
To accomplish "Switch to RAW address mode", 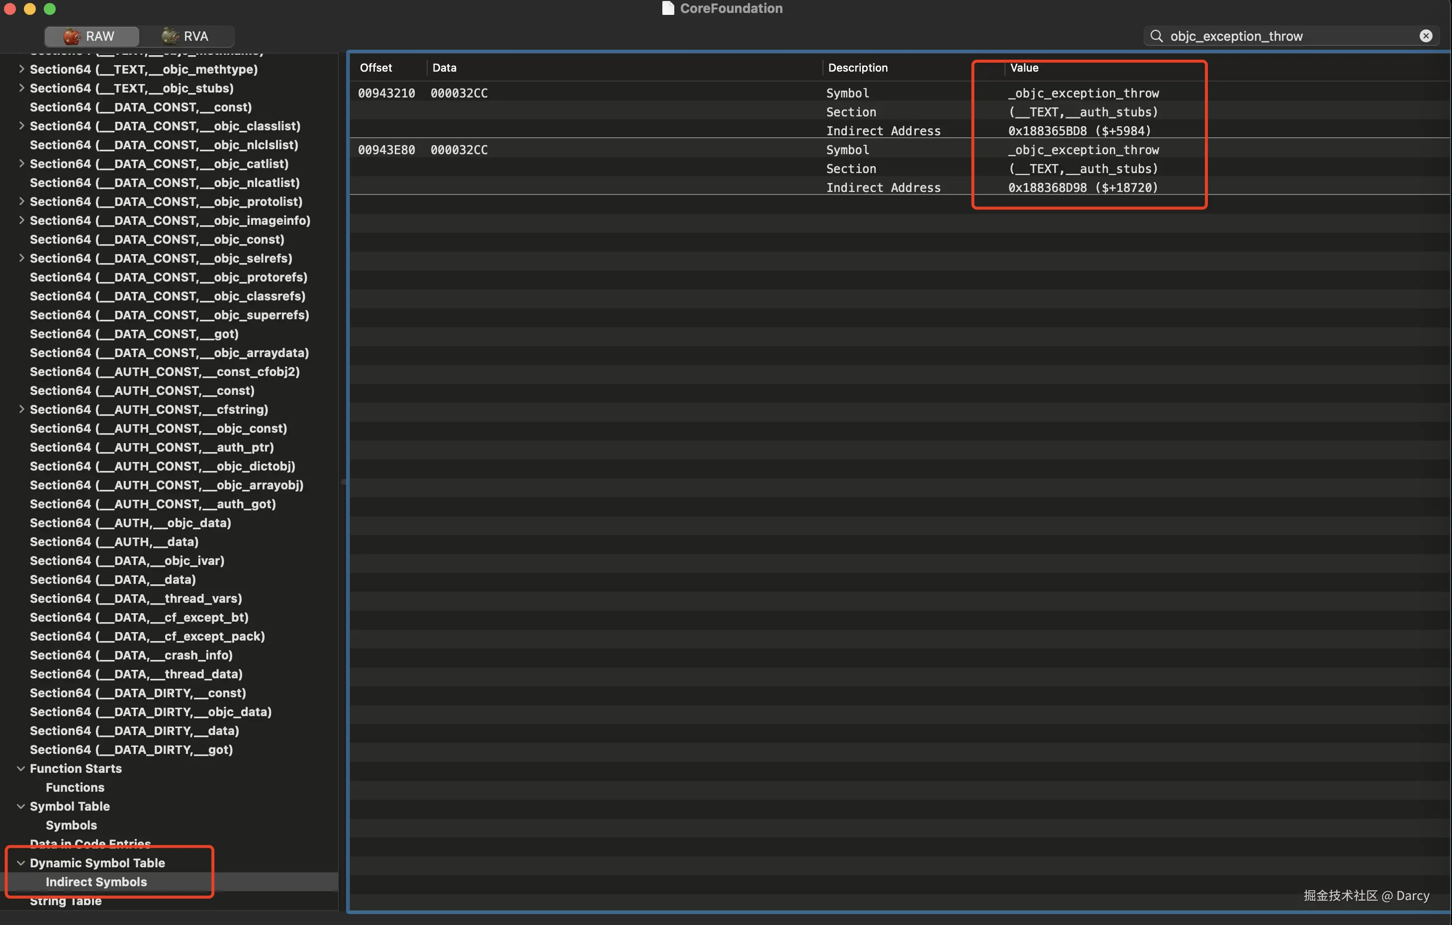I will (x=91, y=36).
